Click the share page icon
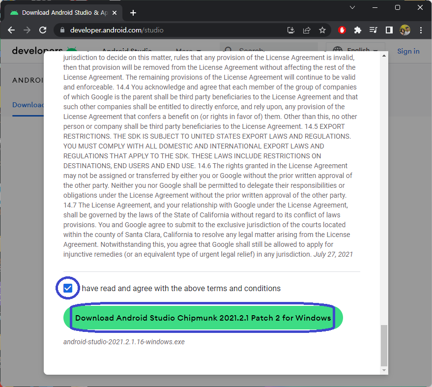 [x=307, y=30]
